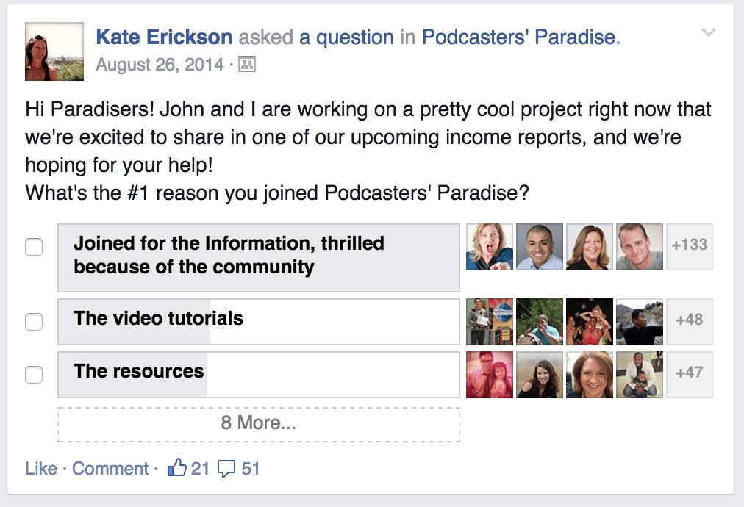Go to Podcasters' Paradise group link
This screenshot has width=744, height=507.
coord(518,37)
